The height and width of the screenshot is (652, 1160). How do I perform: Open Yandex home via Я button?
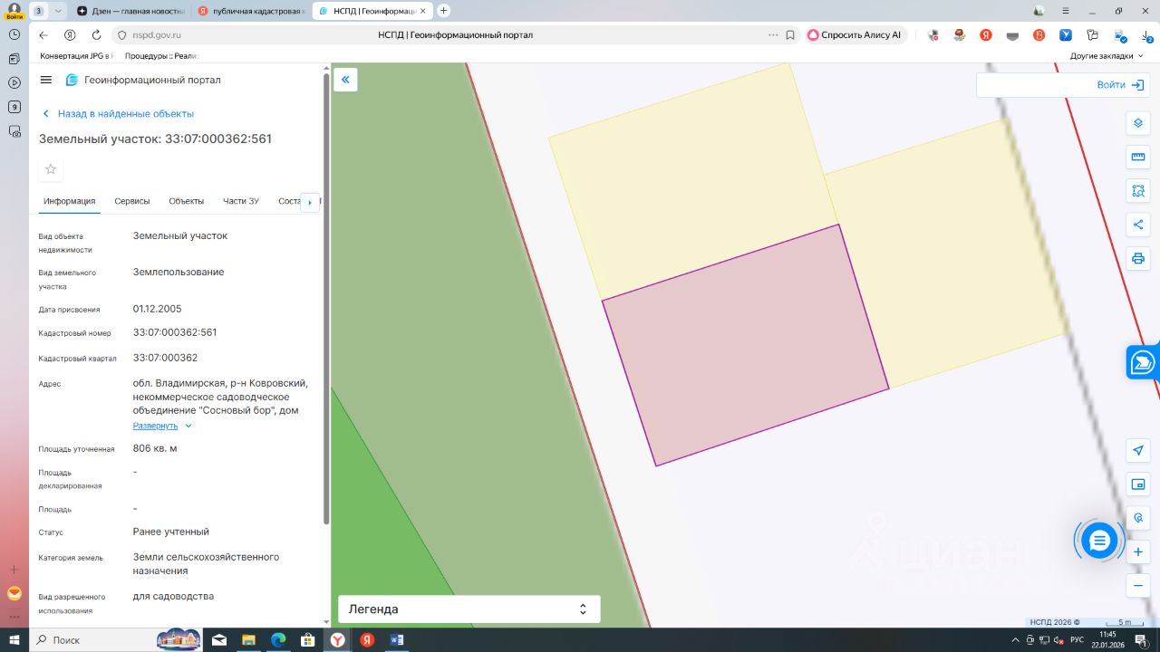(x=70, y=35)
